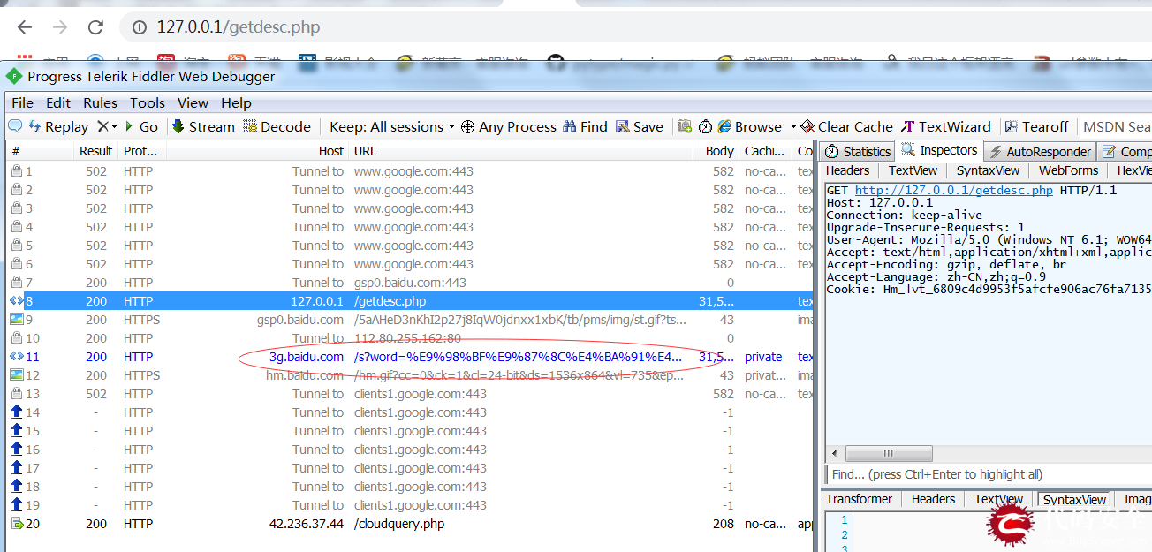
Task: Open the Edit menu
Action: coord(58,102)
